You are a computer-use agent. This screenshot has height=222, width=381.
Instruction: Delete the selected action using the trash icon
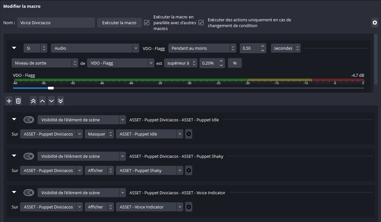[18, 101]
